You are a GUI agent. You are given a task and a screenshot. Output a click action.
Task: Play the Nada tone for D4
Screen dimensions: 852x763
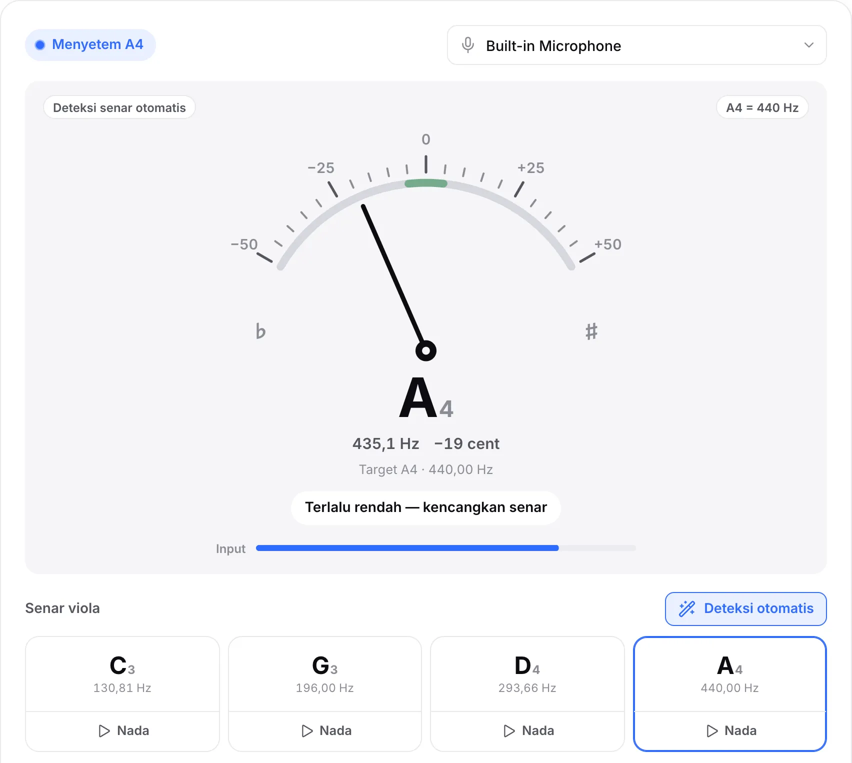527,731
